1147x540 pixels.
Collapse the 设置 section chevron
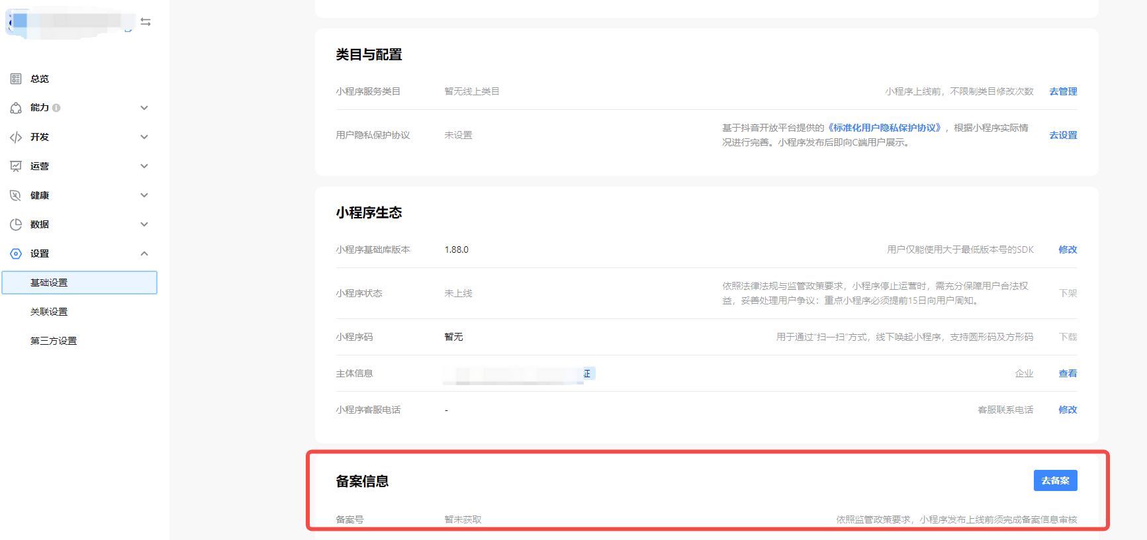pos(144,253)
